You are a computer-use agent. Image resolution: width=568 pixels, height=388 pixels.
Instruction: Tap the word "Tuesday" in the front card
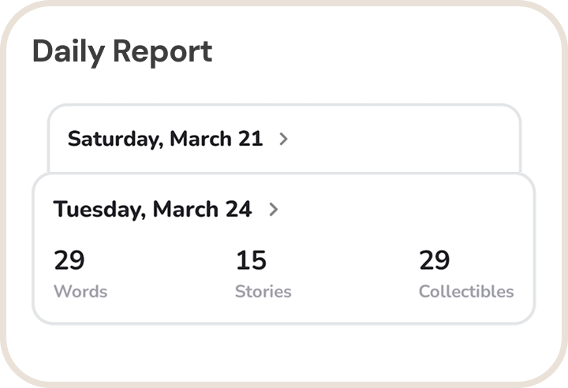click(99, 210)
